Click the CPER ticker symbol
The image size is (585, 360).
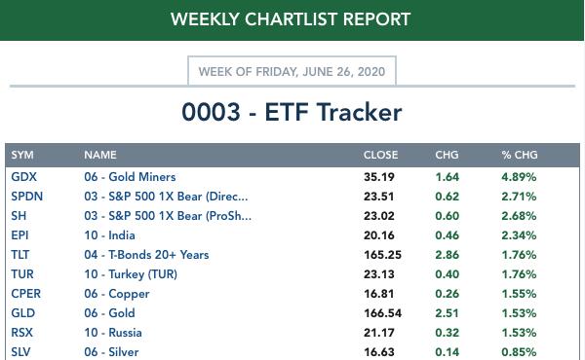(x=25, y=294)
